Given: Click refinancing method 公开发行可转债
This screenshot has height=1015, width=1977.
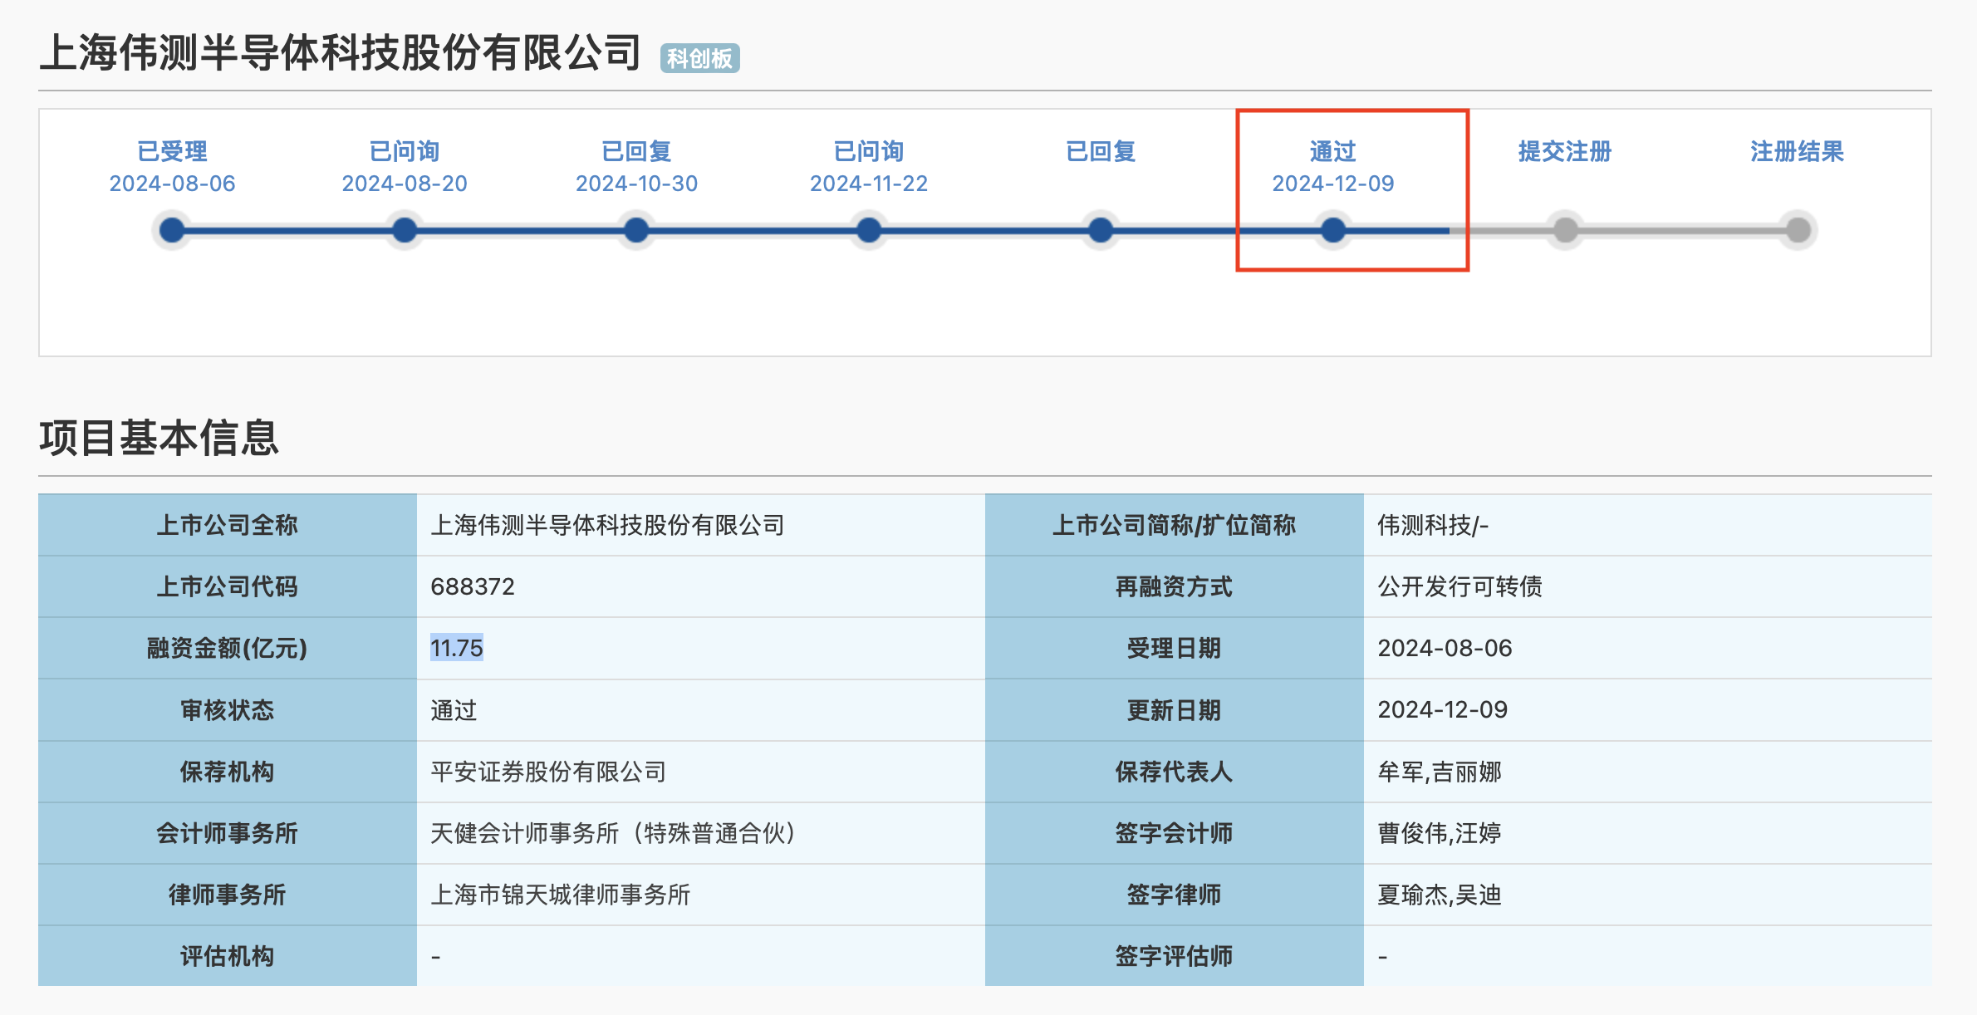Looking at the screenshot, I should [x=1459, y=586].
